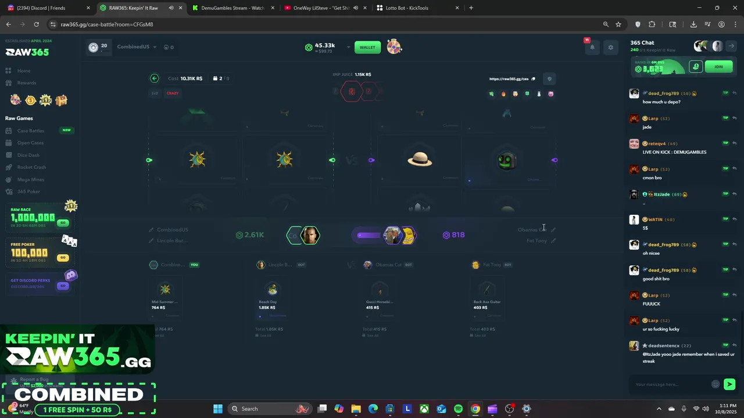This screenshot has height=418, width=744.
Task: Edit the Obamas Cat bot slot pencil
Action: click(553, 230)
